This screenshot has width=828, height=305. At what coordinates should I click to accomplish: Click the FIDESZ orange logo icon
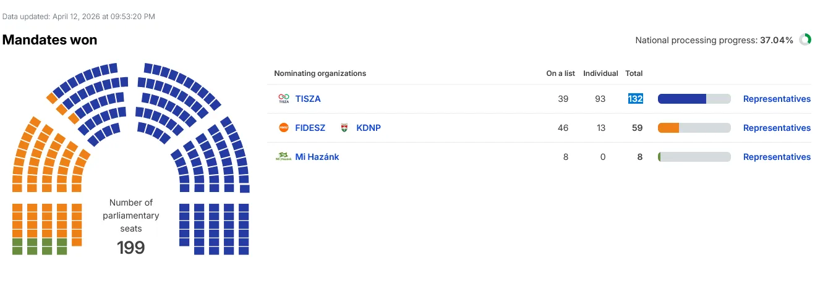tap(284, 128)
